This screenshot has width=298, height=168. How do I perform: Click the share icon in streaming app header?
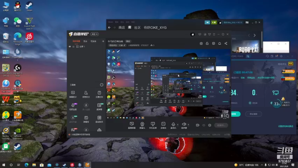[x=226, y=43]
